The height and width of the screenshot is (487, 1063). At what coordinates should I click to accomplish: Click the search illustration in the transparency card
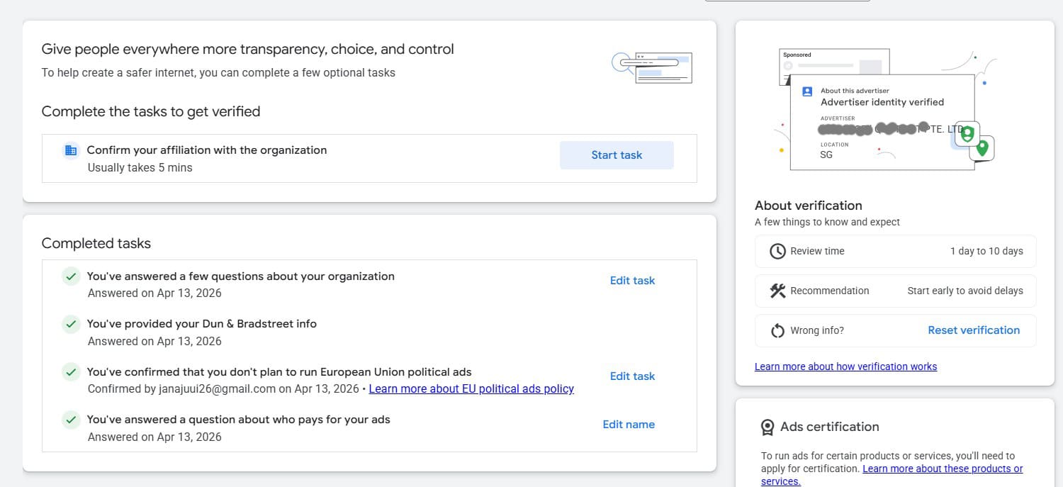(652, 67)
